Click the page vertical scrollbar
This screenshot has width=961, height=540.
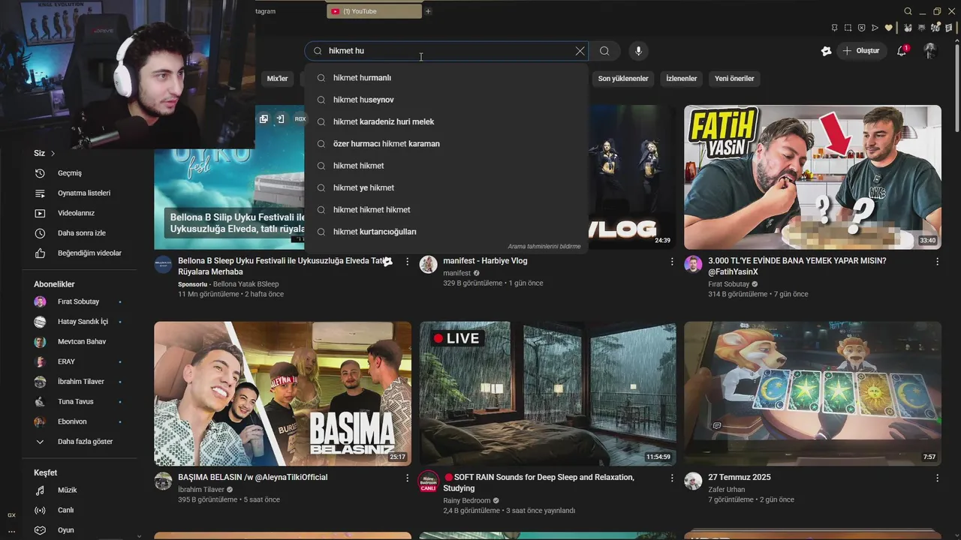pos(956,90)
